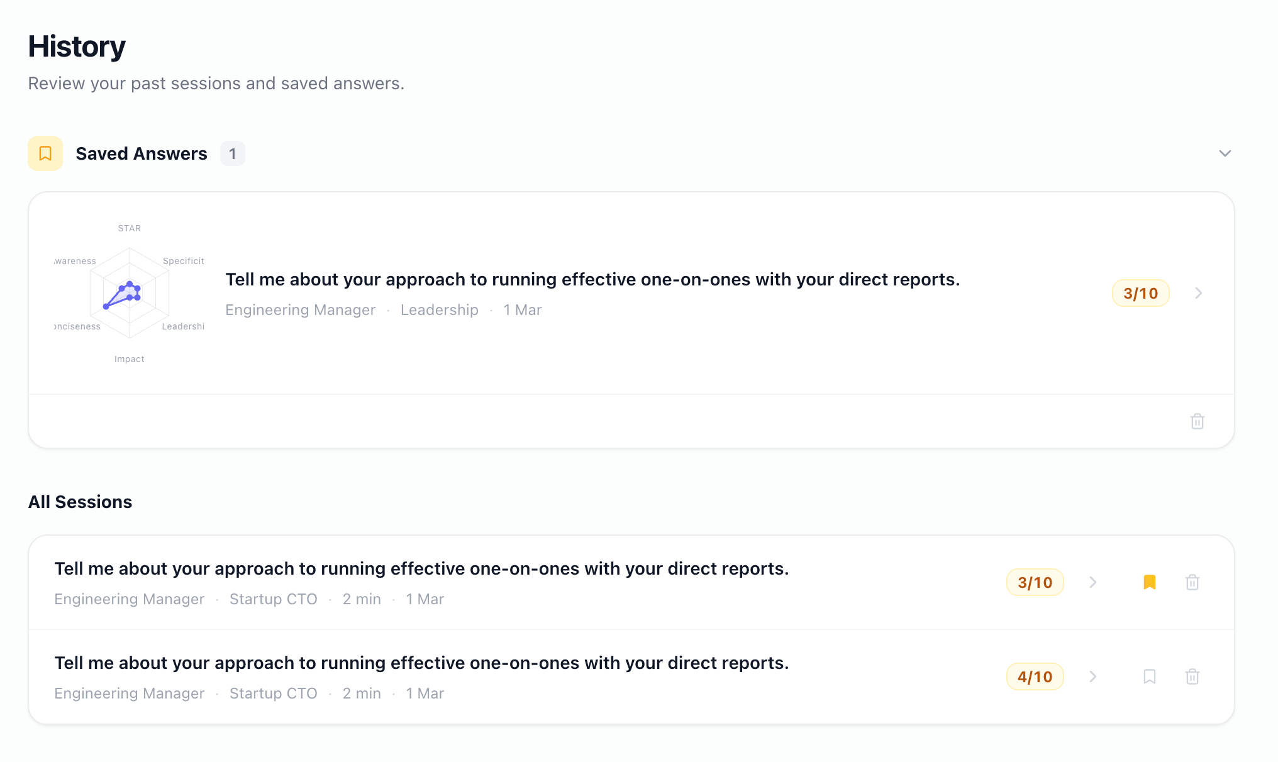Click the All Sessions heading
Screen dimensions: 1278x762
coord(81,502)
